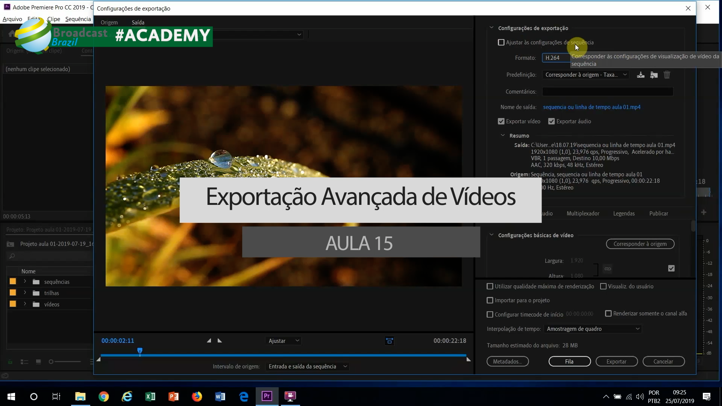Click the Exportar button
The width and height of the screenshot is (722, 406).
click(x=616, y=361)
